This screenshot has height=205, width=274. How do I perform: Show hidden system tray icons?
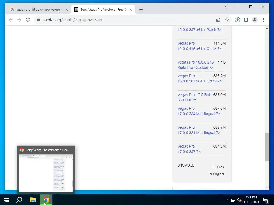pyautogui.click(x=226, y=200)
